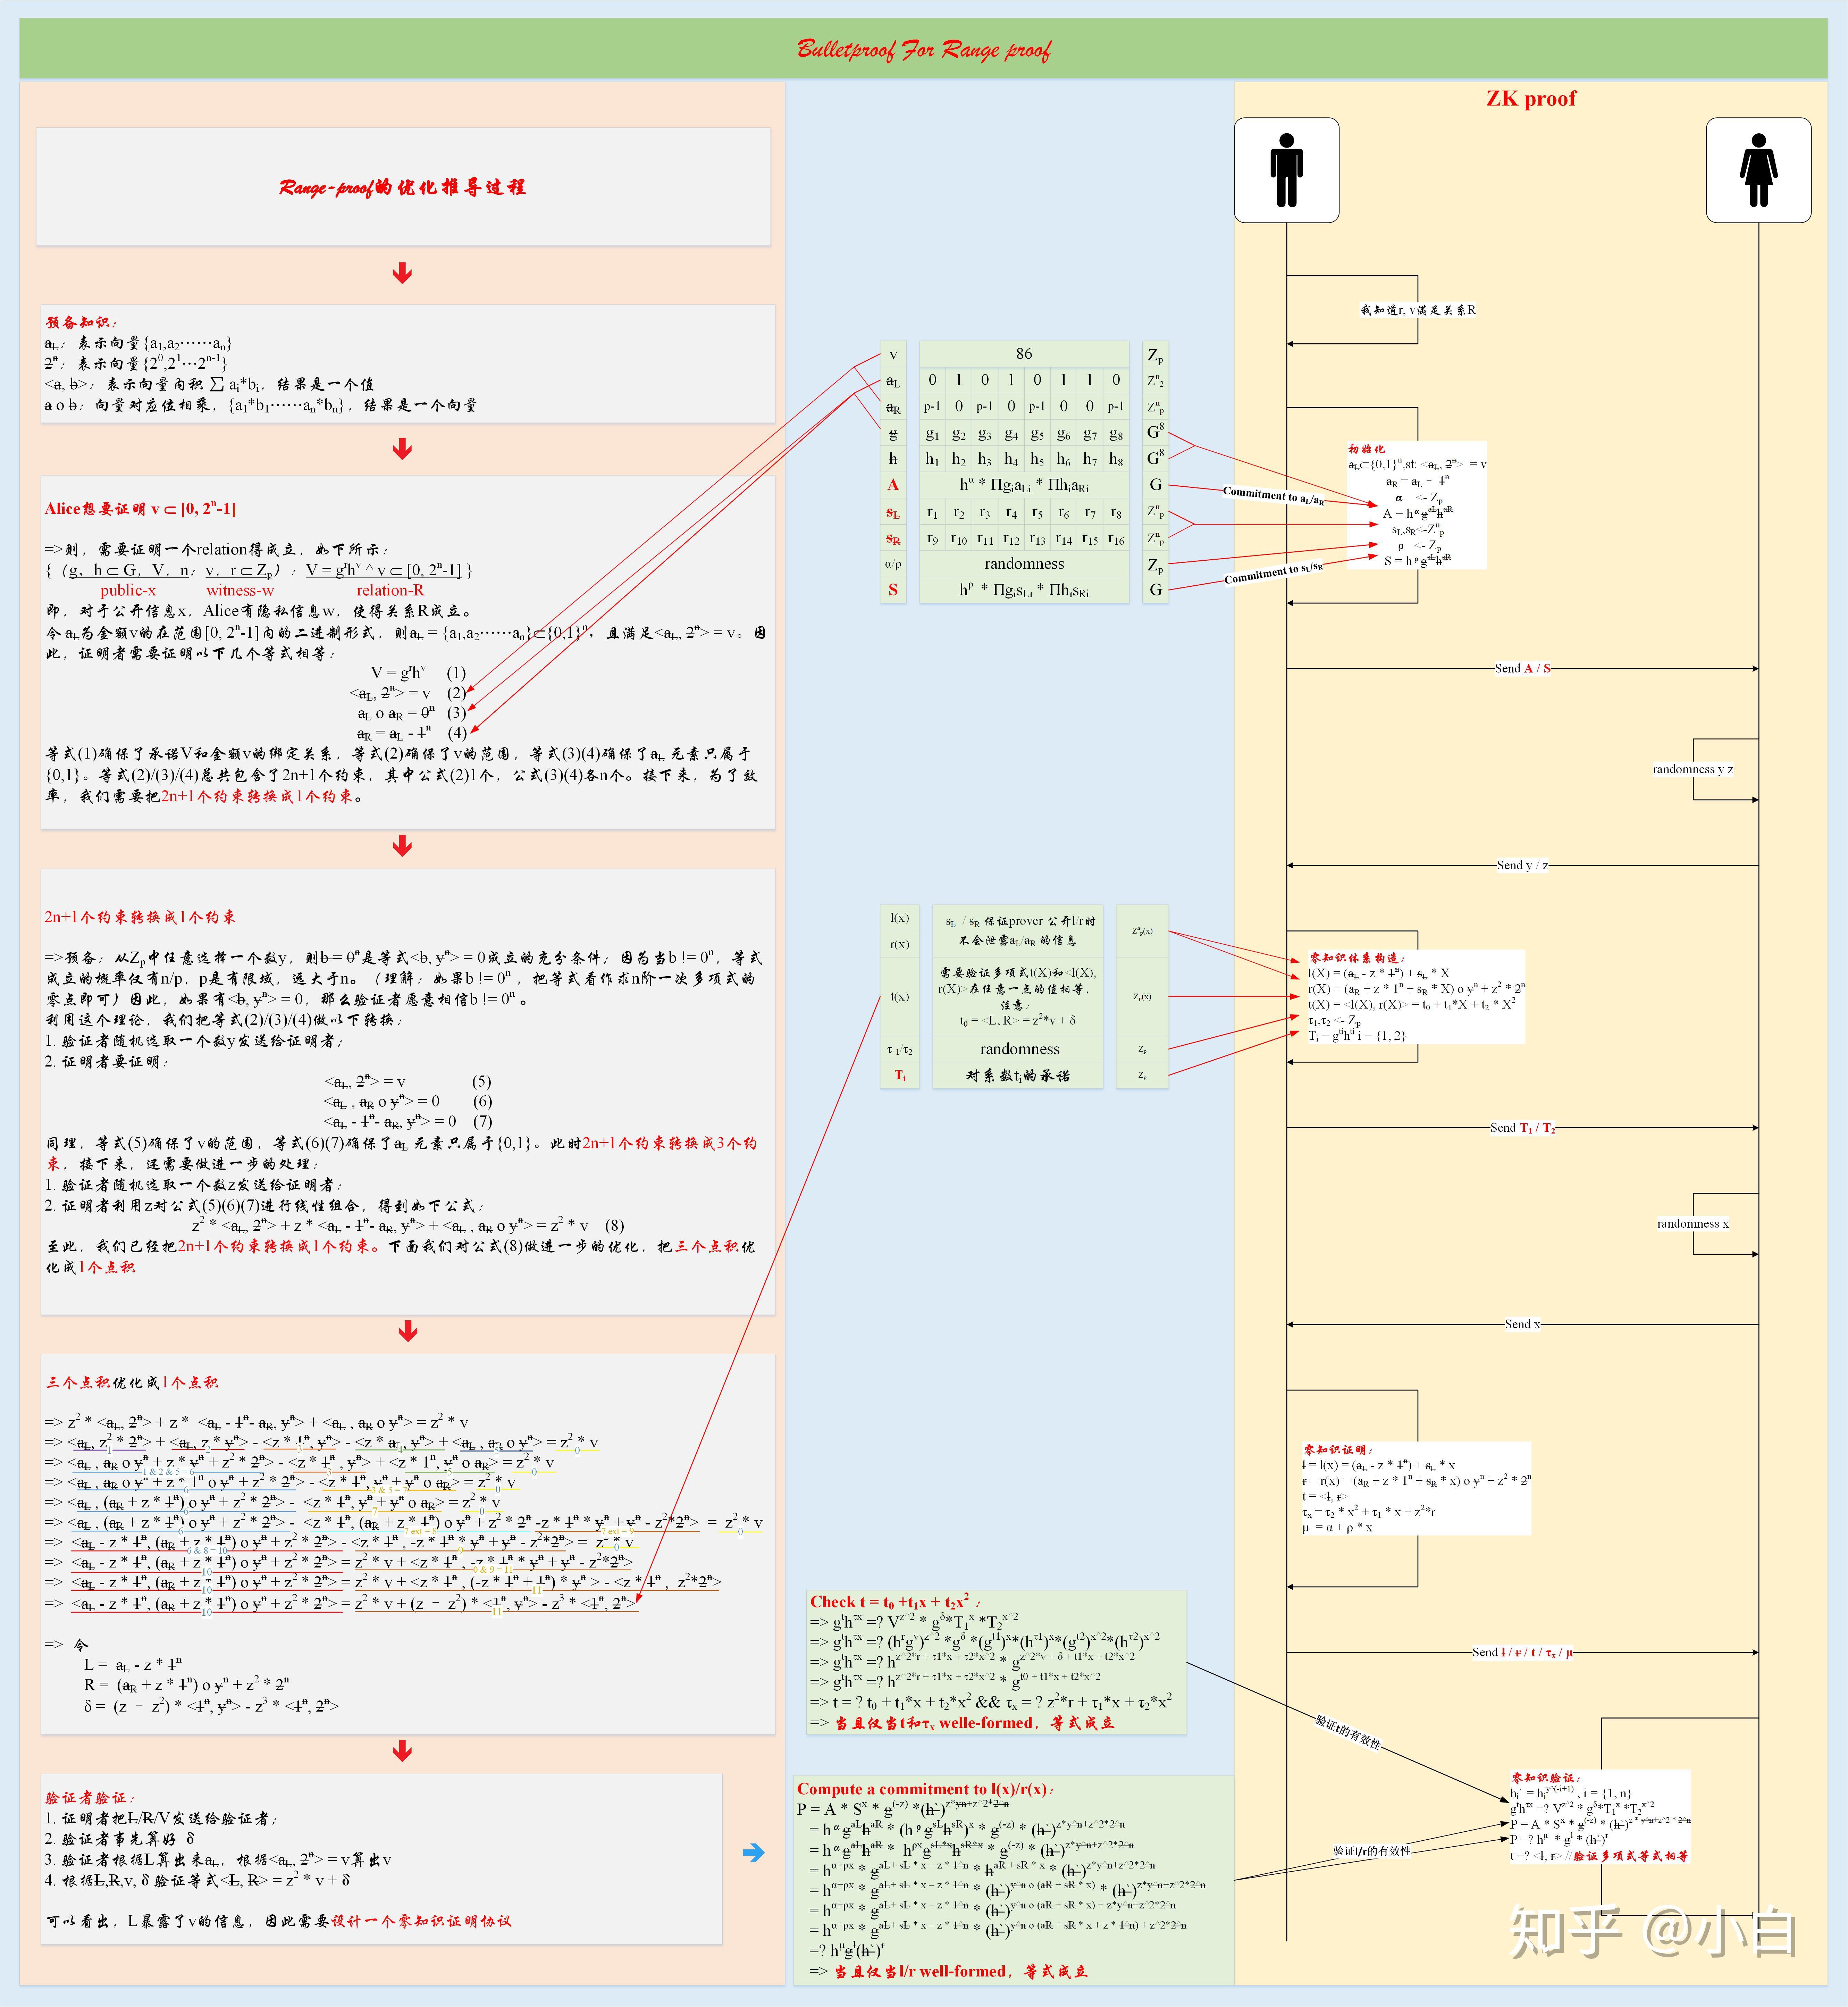The height and width of the screenshot is (2007, 1848).
Task: Click the red arrow above 三个点积优化 box
Action: 407,1331
